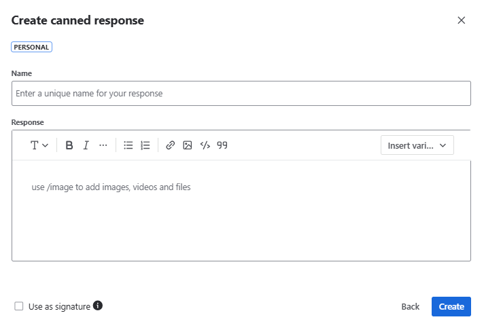The height and width of the screenshot is (330, 484).
Task: Expand the Insert variable dropdown
Action: [417, 145]
